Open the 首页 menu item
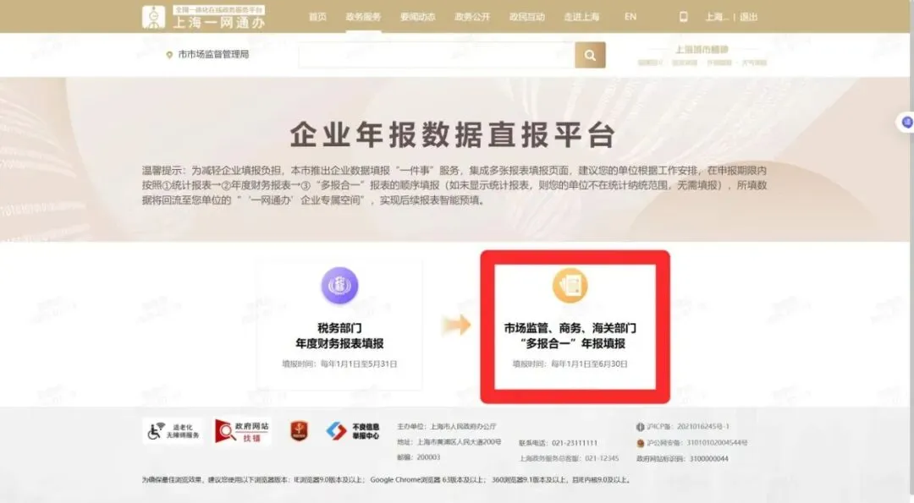The height and width of the screenshot is (503, 914). pos(317,17)
